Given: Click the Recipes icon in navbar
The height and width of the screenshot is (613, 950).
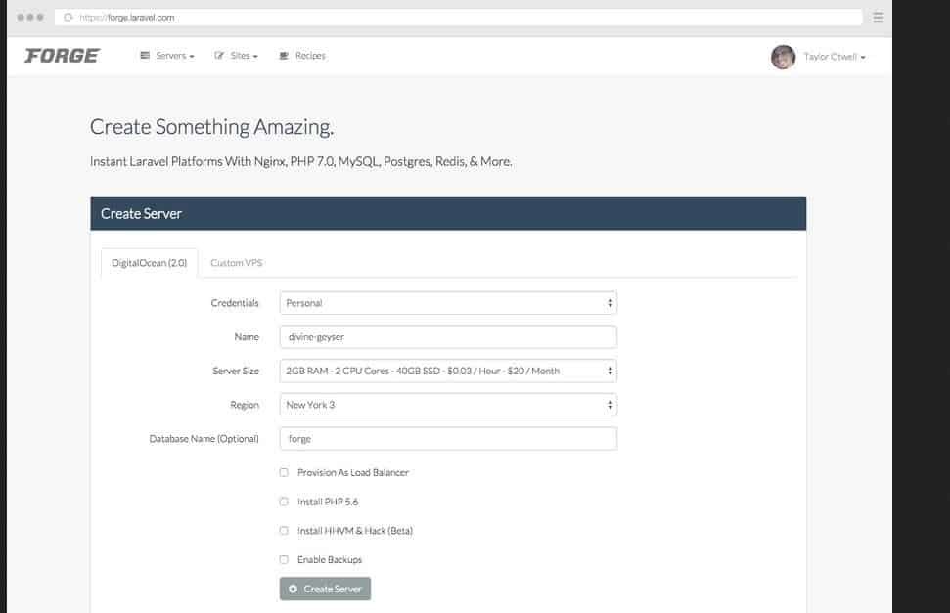Looking at the screenshot, I should pos(285,56).
